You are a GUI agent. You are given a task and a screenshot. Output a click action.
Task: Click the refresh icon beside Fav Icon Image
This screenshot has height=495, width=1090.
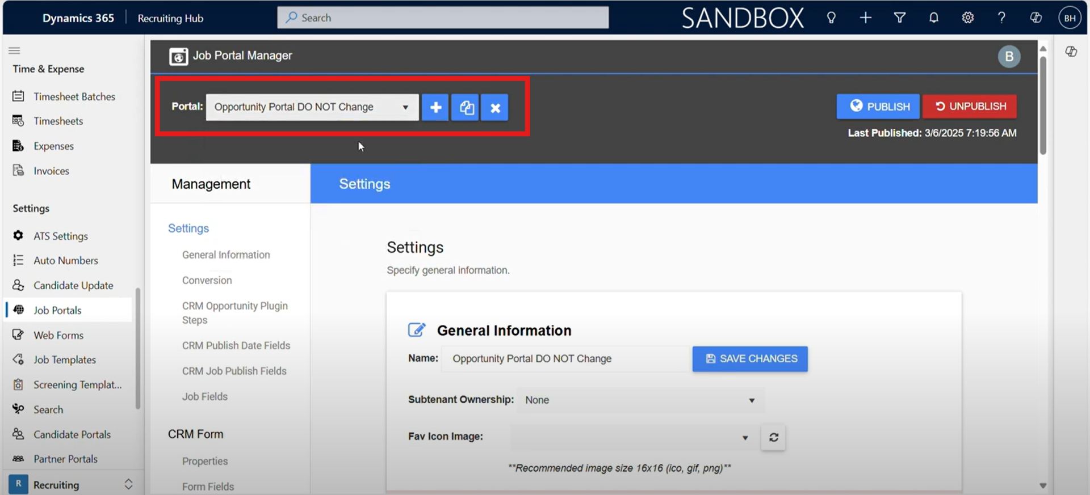coord(773,437)
